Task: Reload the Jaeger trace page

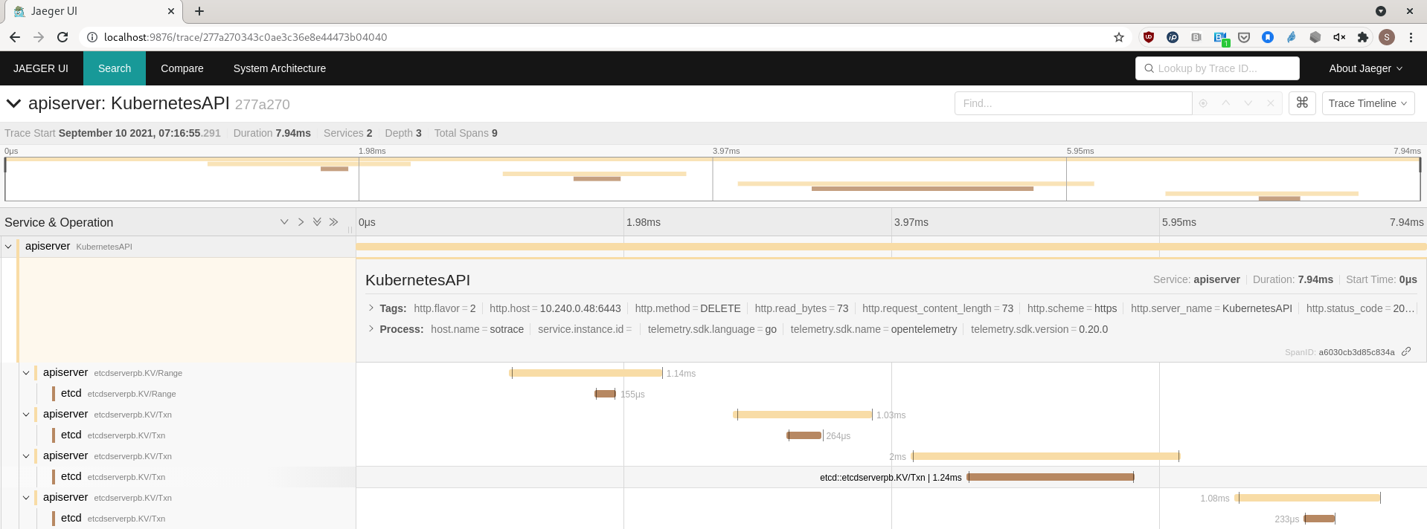Action: tap(62, 37)
